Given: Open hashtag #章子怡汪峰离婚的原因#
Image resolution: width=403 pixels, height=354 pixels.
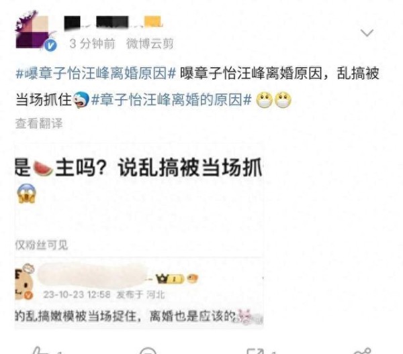Looking at the screenshot, I should 171,99.
